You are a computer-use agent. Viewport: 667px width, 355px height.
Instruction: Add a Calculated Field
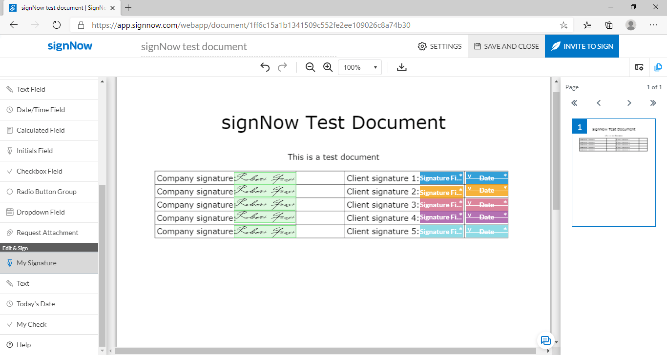(49, 130)
